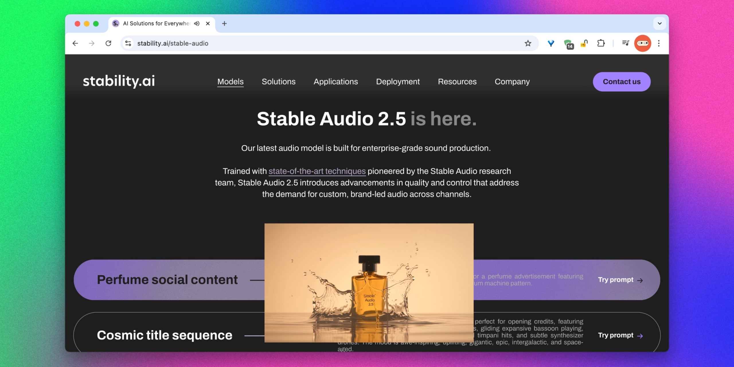Mute the tab via its speaker icon

pyautogui.click(x=196, y=24)
